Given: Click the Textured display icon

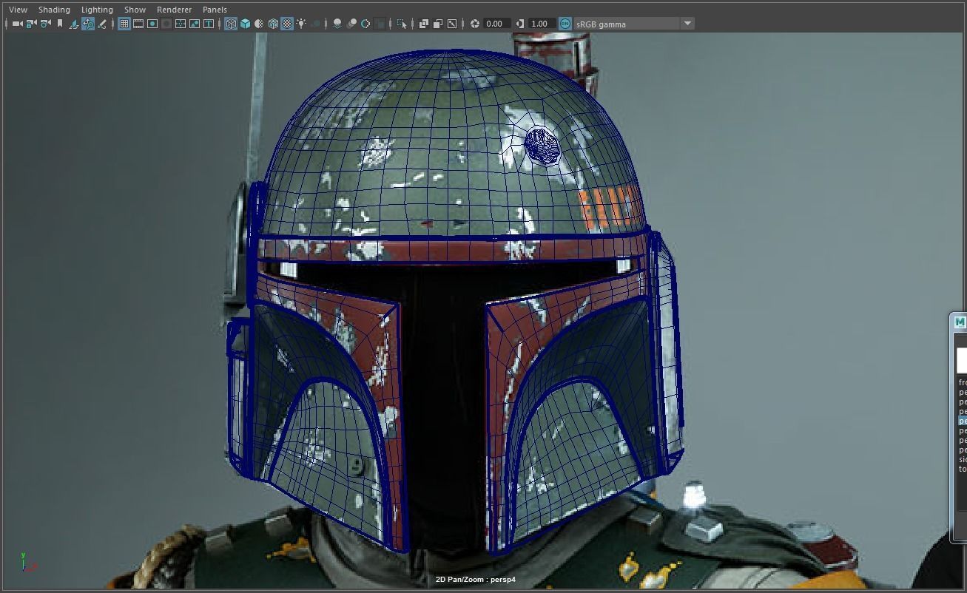Looking at the screenshot, I should [287, 24].
